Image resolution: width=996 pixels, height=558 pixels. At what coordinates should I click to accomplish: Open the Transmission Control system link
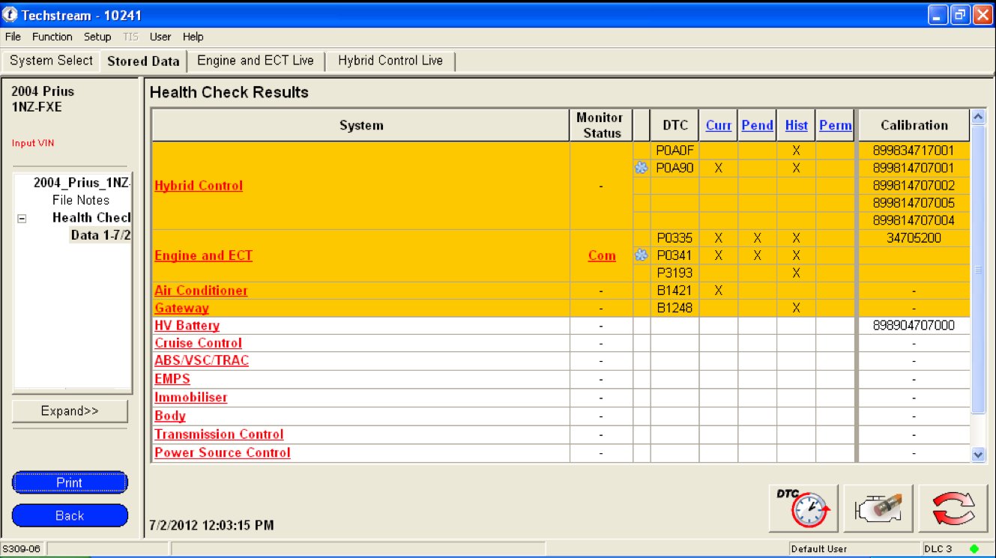pyautogui.click(x=219, y=434)
